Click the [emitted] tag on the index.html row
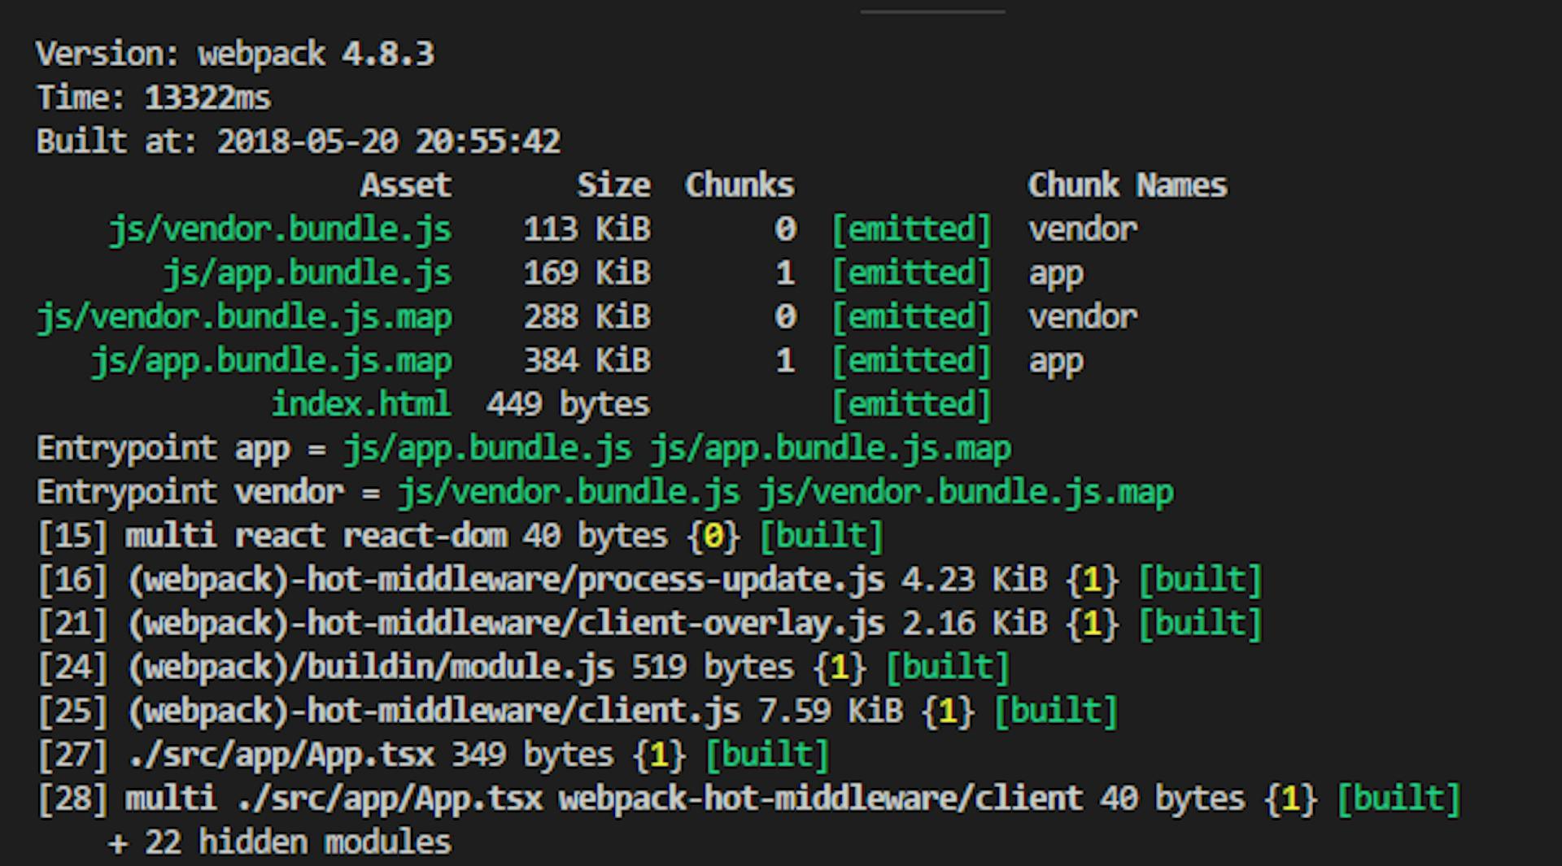 point(911,405)
